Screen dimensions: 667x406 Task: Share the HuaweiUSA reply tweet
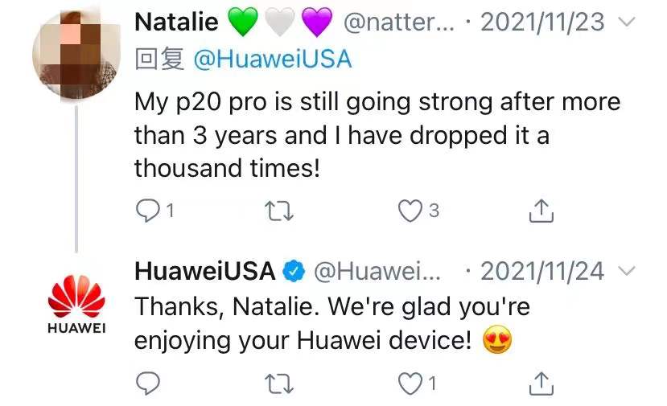(x=541, y=383)
